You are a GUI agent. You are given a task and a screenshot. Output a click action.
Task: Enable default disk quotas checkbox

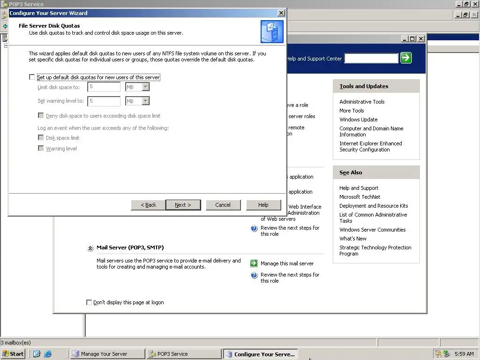32,77
